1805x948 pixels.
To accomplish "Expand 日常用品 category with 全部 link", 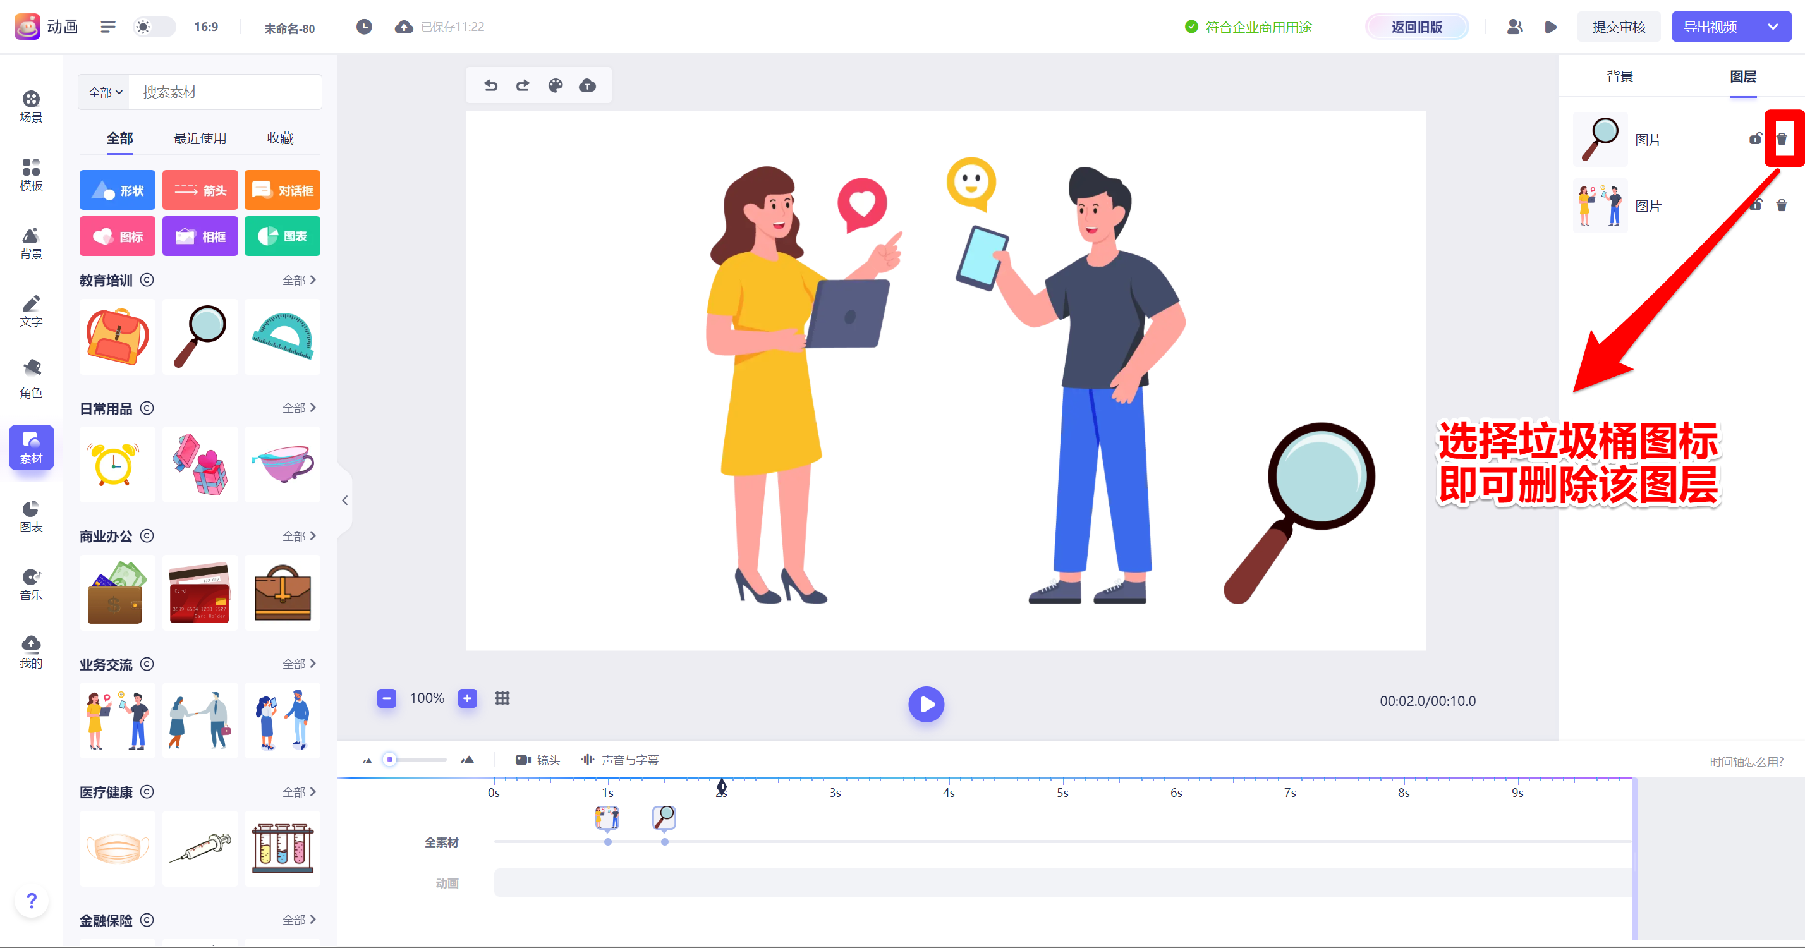I will point(299,408).
